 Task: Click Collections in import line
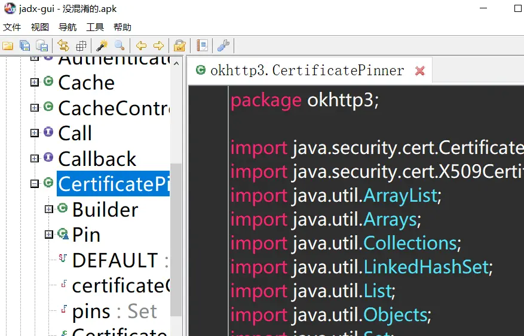tap(410, 243)
